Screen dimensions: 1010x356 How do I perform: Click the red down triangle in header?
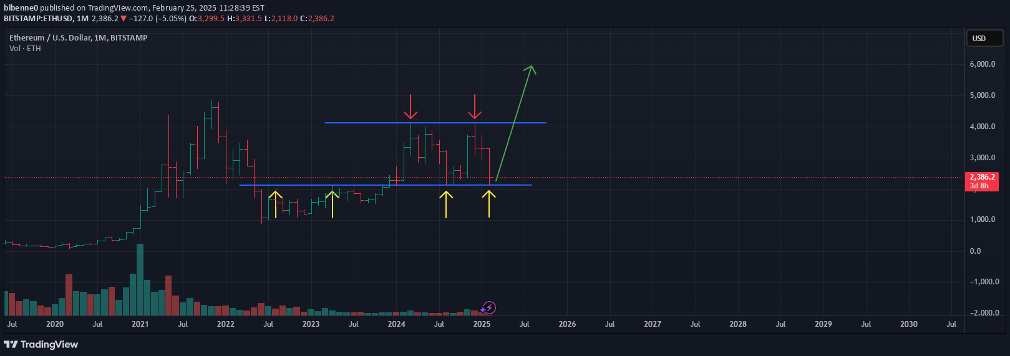(124, 19)
